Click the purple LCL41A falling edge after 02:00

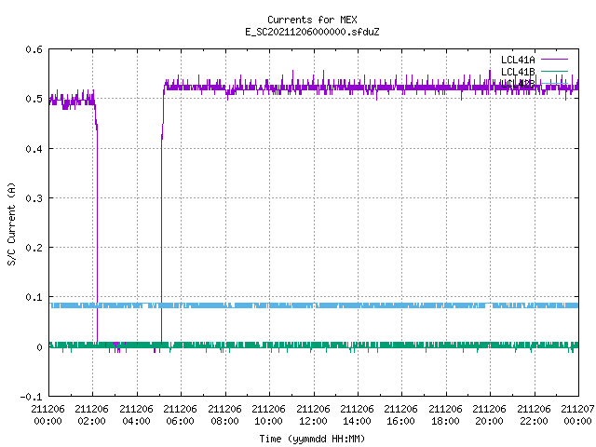(97, 228)
